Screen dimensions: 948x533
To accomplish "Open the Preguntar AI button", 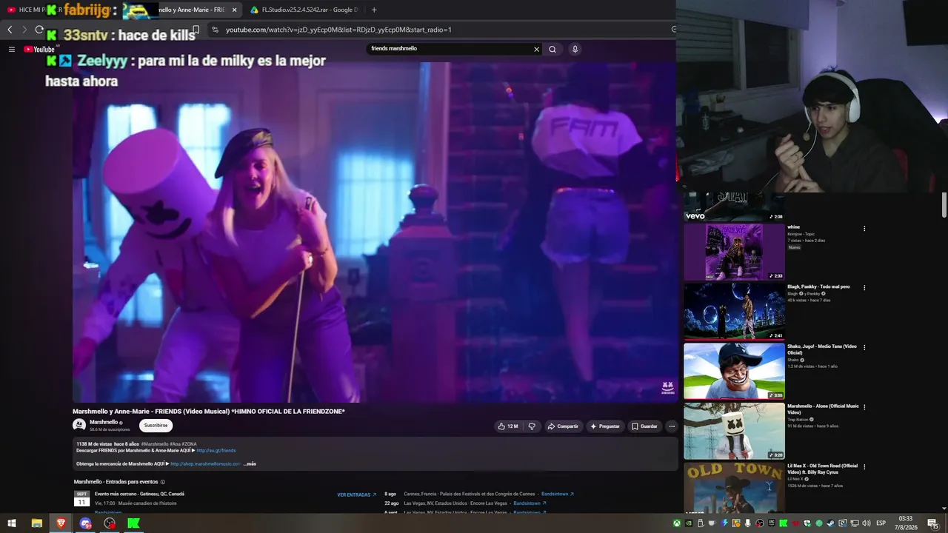I will [x=605, y=426].
